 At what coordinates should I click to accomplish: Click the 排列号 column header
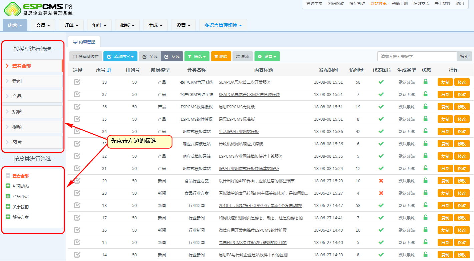tap(133, 70)
